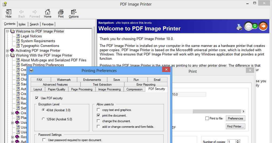Image resolution: width=272 pixels, height=143 pixels.
Task: Click the Welcome to PDF Image Printer book icon
Action: (12, 31)
